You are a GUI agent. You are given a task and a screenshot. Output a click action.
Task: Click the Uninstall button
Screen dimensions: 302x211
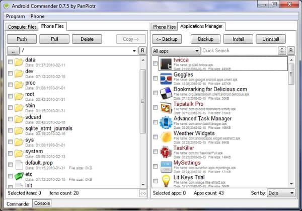(x=271, y=39)
